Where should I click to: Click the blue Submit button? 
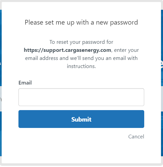81,119
